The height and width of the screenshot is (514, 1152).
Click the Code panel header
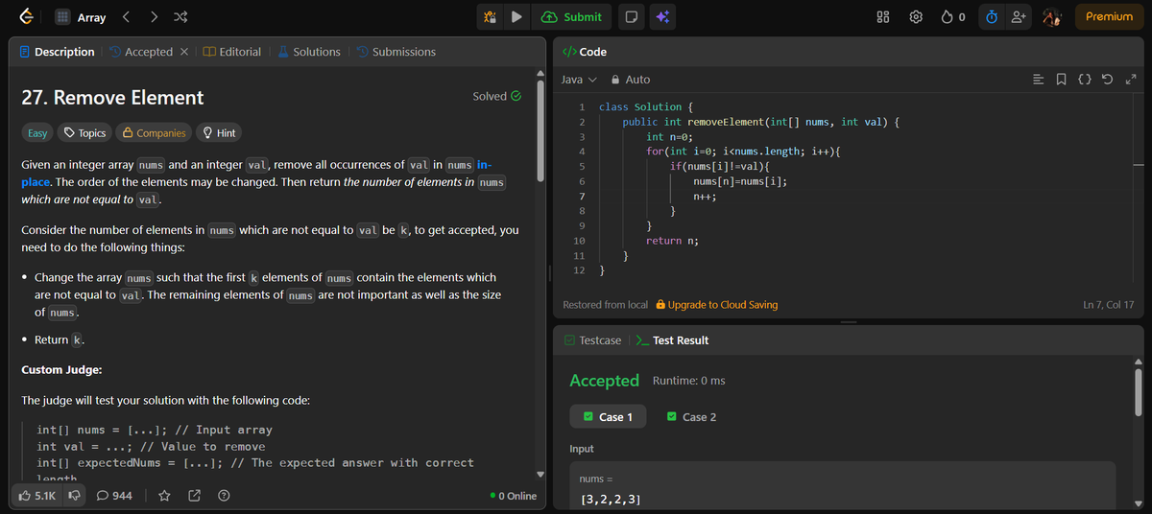point(584,52)
